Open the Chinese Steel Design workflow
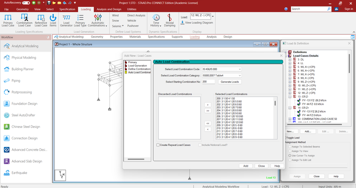The height and width of the screenshot is (188, 356). click(26, 127)
